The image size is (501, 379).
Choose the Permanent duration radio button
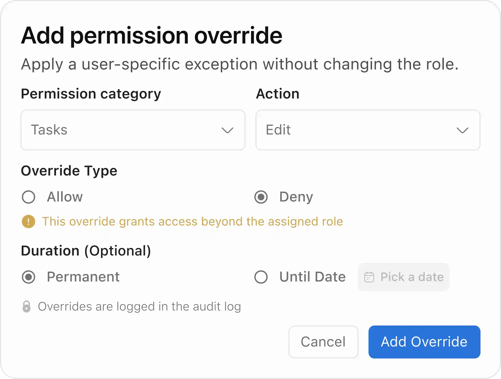[28, 277]
